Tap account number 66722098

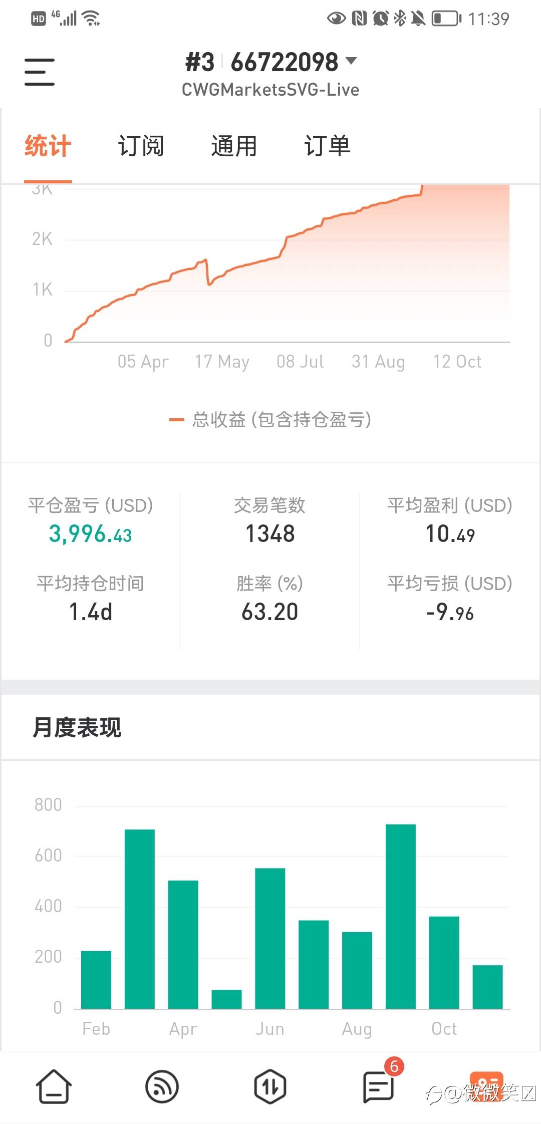pyautogui.click(x=285, y=62)
